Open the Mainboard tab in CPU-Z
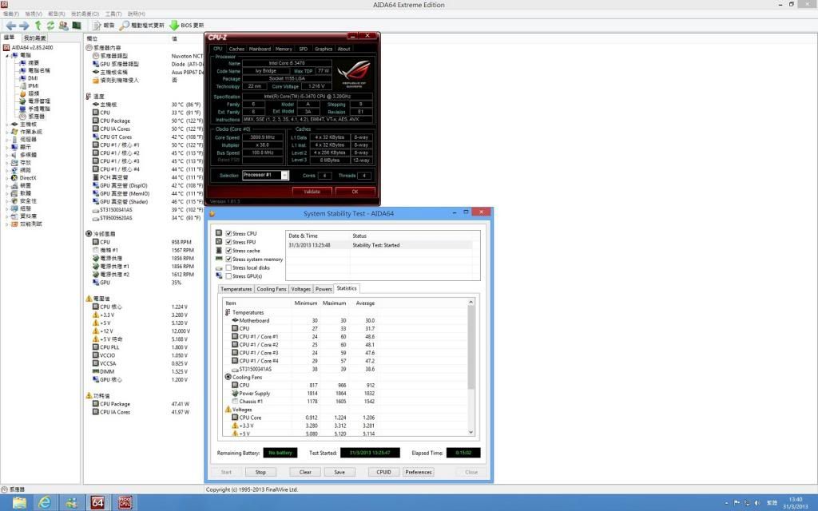The width and height of the screenshot is (818, 511). pyautogui.click(x=260, y=49)
